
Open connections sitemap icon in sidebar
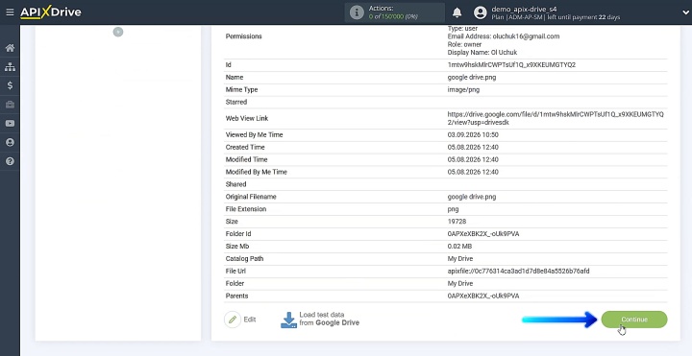pos(10,67)
